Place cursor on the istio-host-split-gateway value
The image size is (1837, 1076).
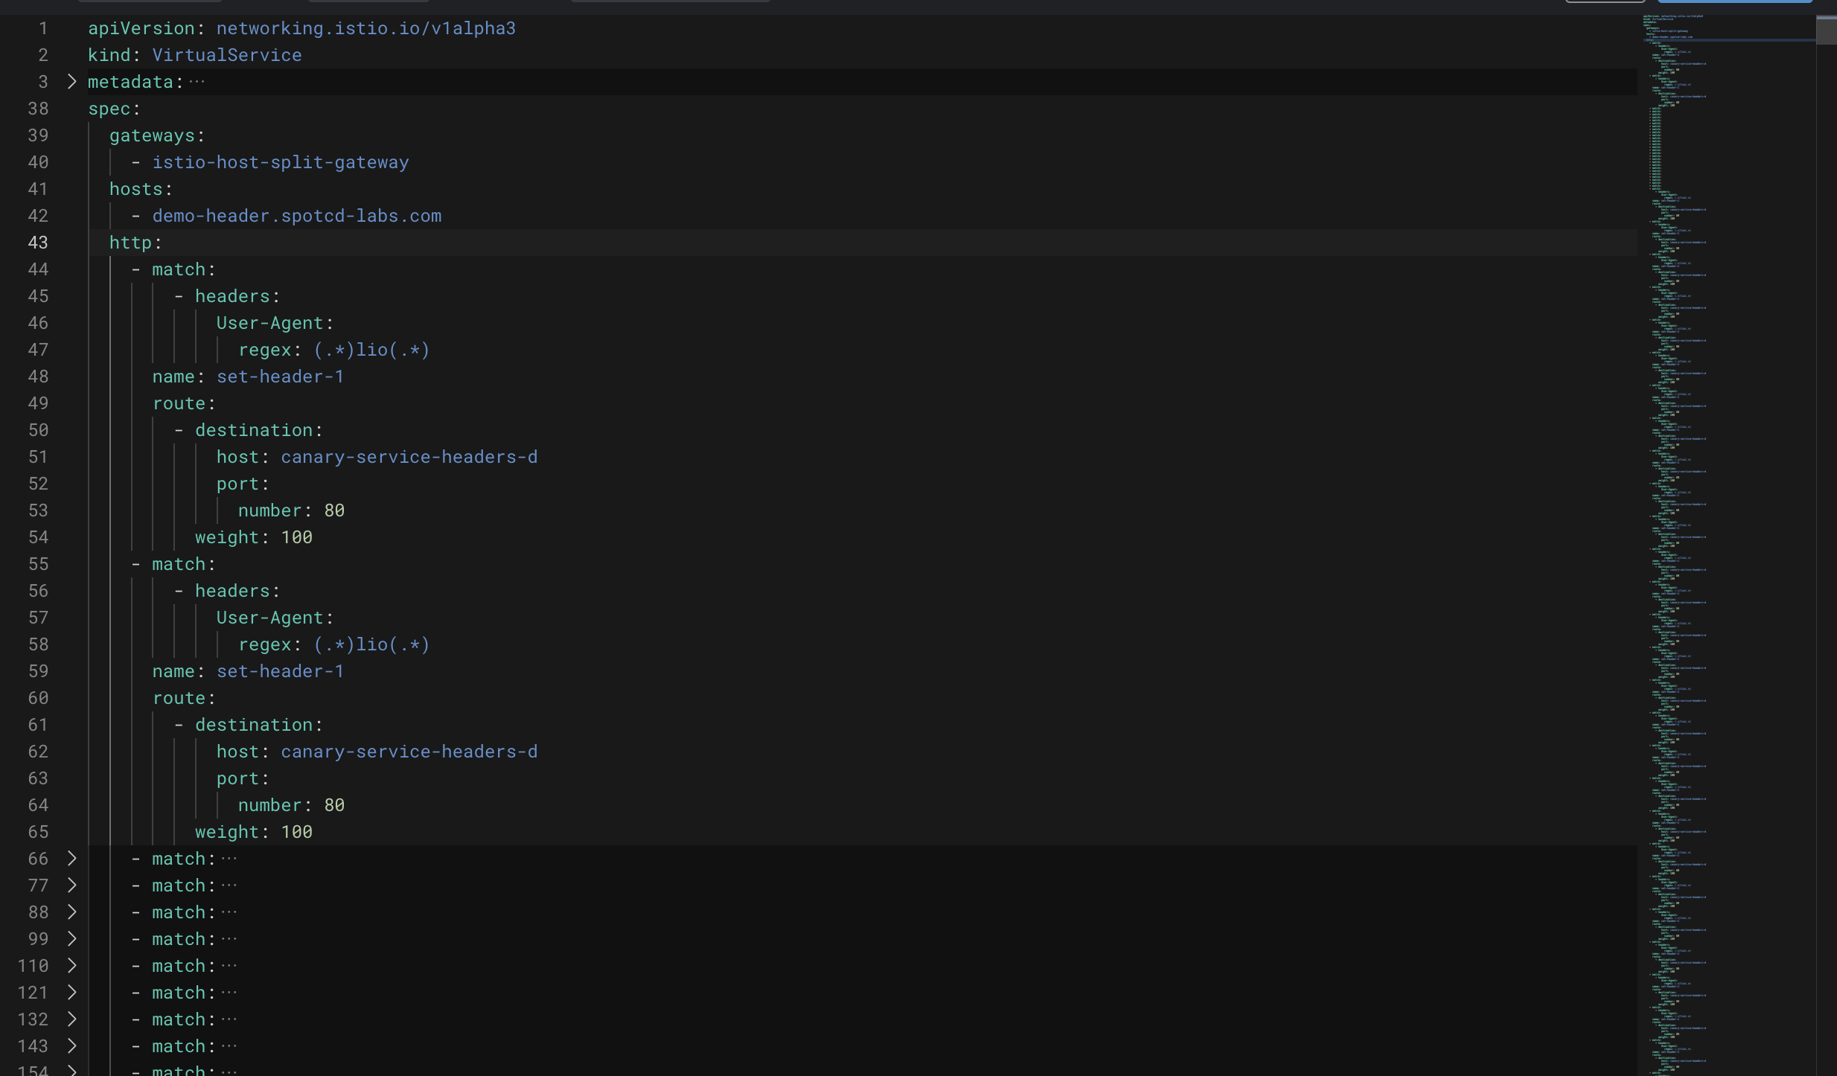(x=281, y=162)
